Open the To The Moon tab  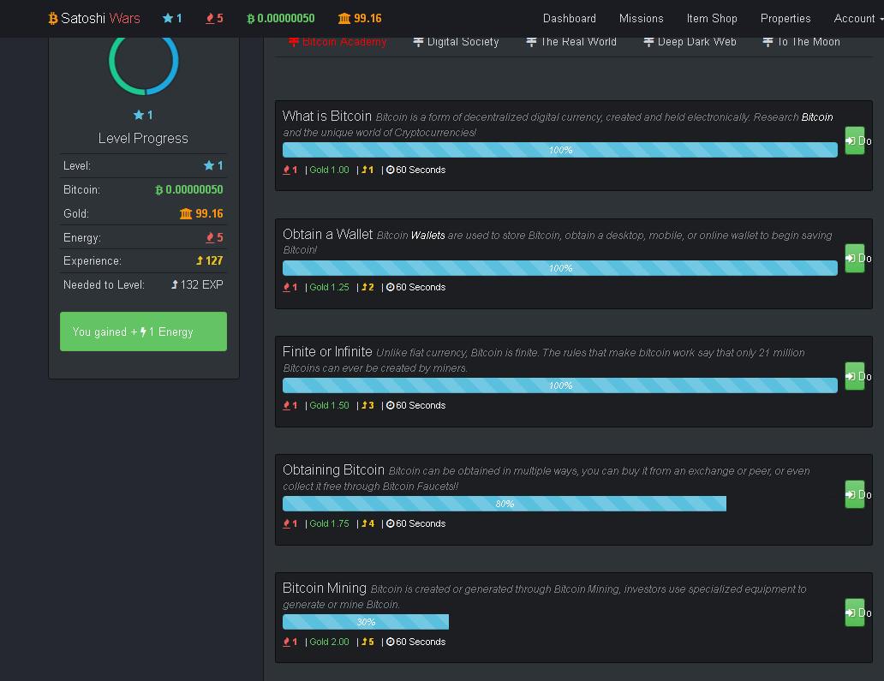click(801, 42)
